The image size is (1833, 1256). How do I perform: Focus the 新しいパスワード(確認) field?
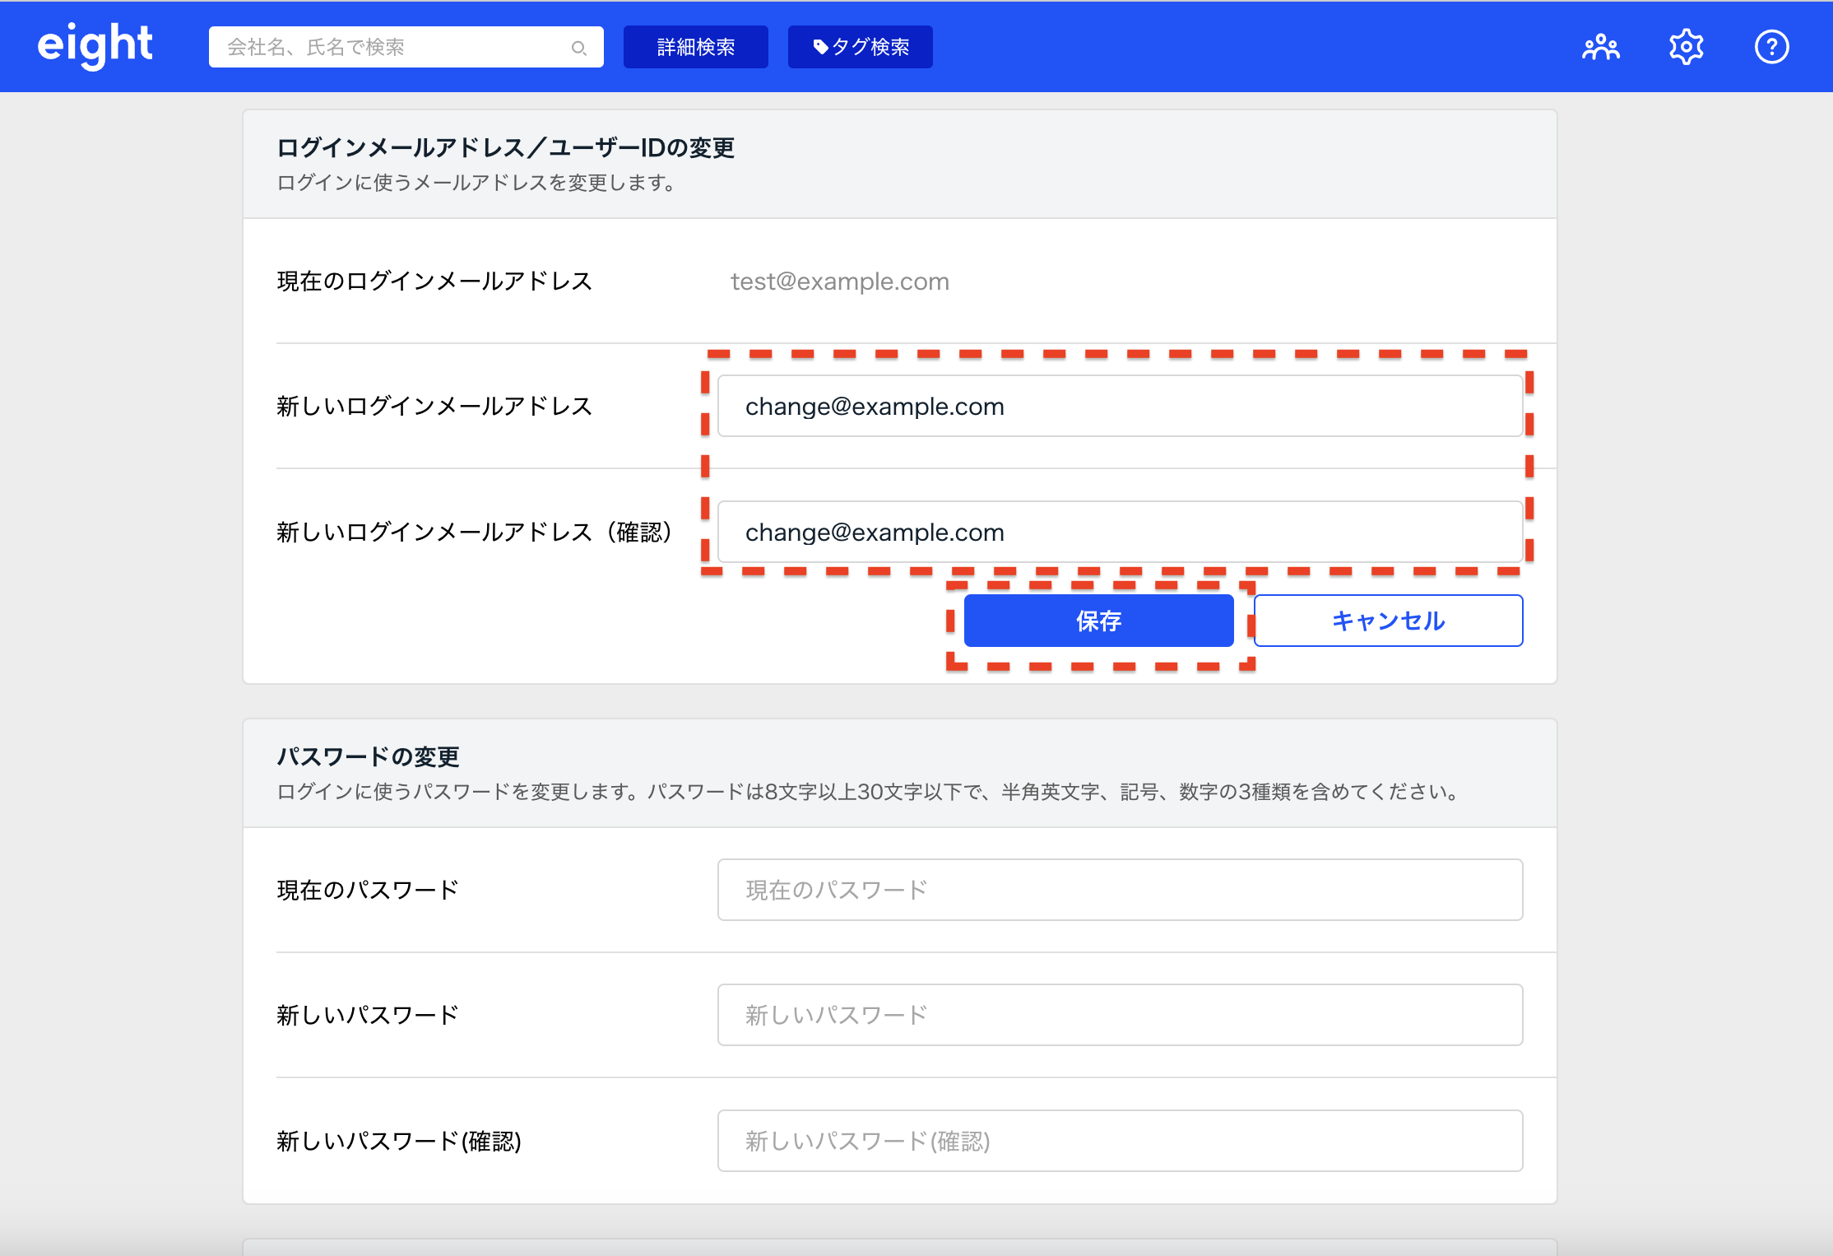1119,1141
